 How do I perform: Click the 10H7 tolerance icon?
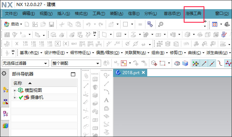point(74,44)
